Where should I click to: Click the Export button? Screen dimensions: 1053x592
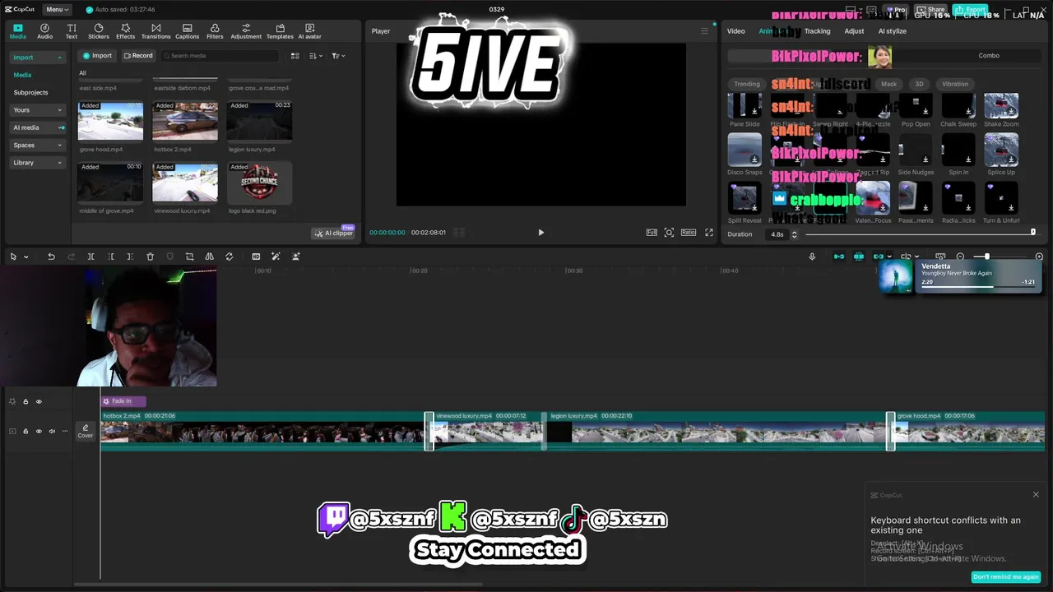970,9
